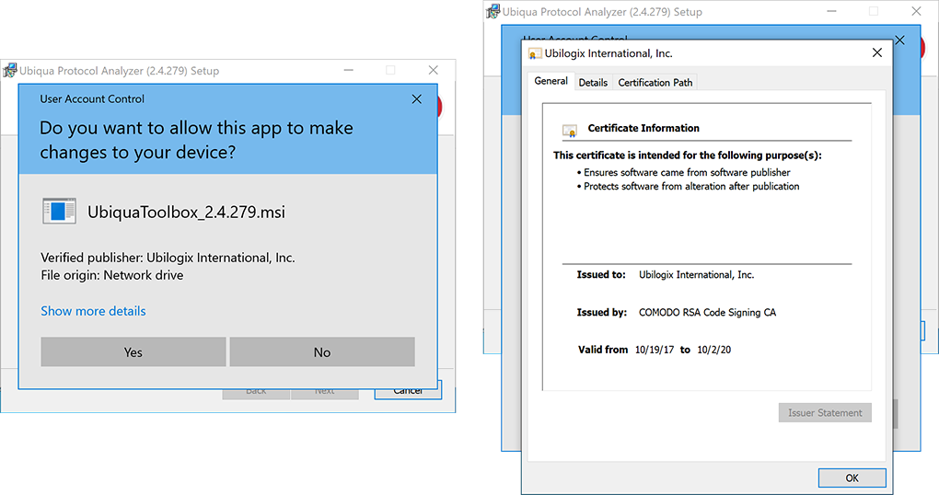Click OK in the certificate dialog
The height and width of the screenshot is (495, 939).
point(852,478)
